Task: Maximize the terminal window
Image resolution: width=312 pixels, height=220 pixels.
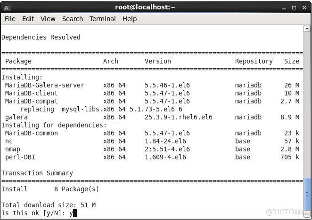Action: [294, 7]
